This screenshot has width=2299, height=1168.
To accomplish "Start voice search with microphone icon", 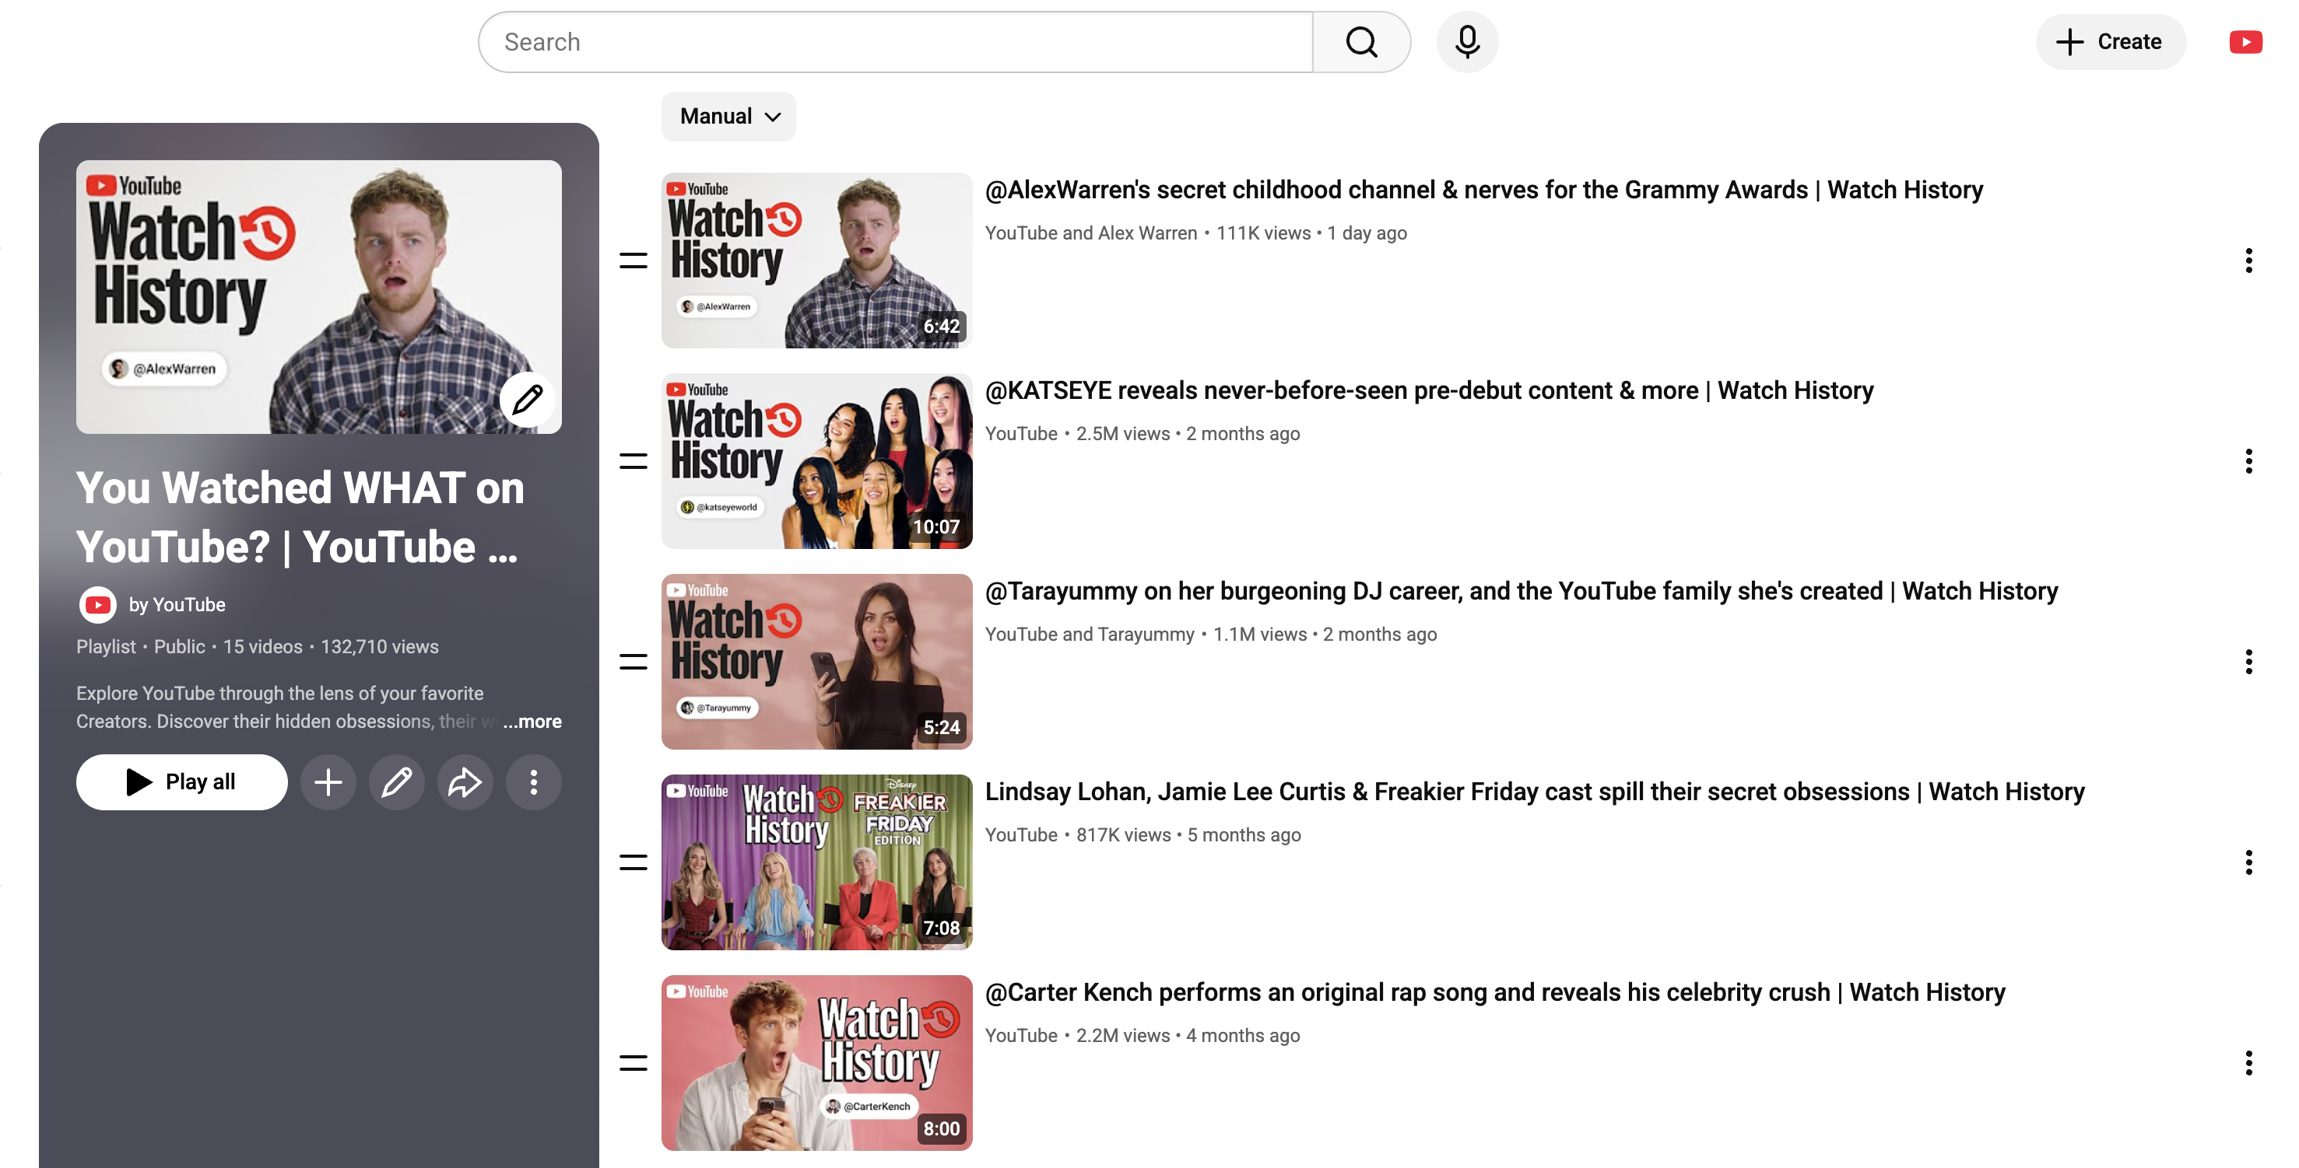I will (x=1466, y=42).
